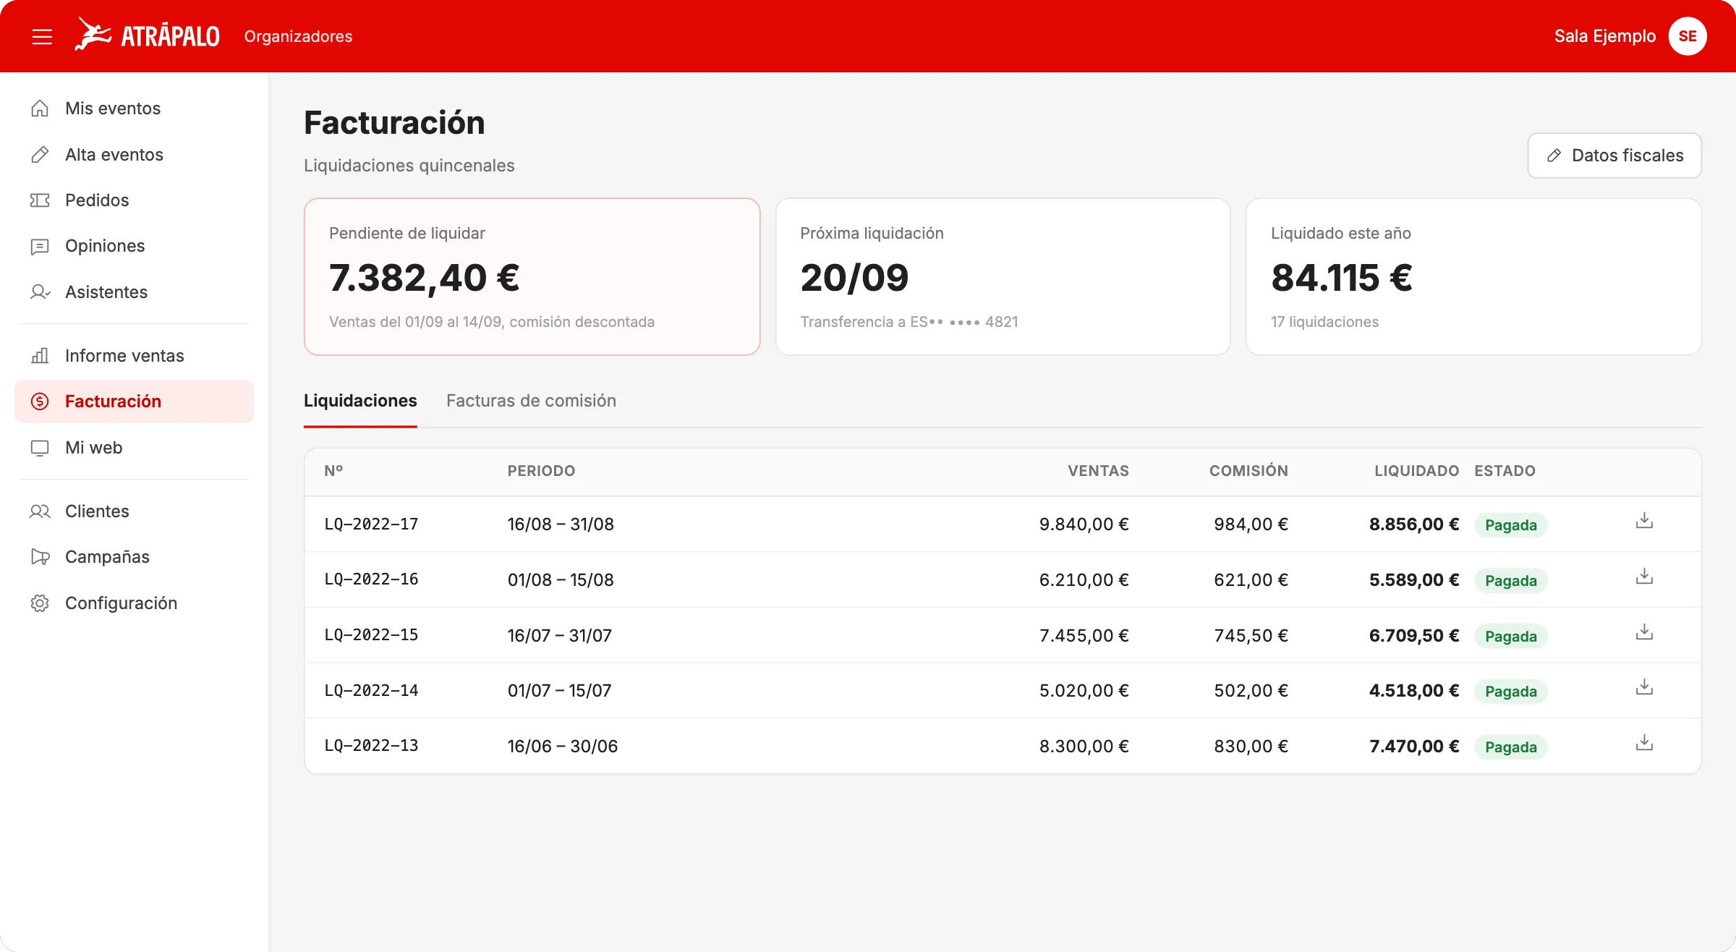Open the SE user avatar
This screenshot has width=1736, height=952.
[1688, 36]
